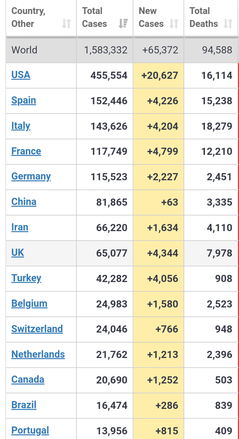
Task: Go to the UK country page
Action: click(x=18, y=253)
